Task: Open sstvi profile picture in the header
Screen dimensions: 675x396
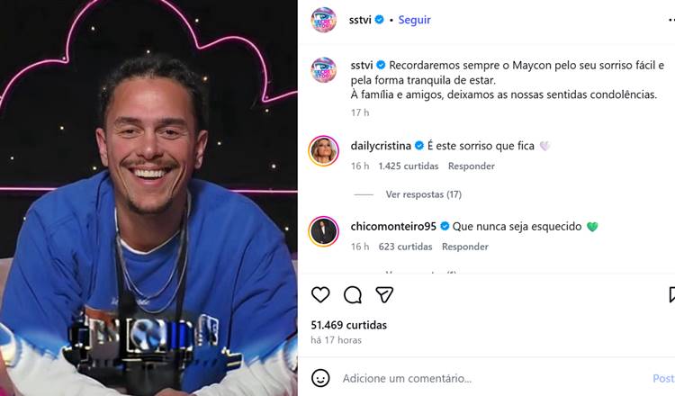Action: (323, 20)
